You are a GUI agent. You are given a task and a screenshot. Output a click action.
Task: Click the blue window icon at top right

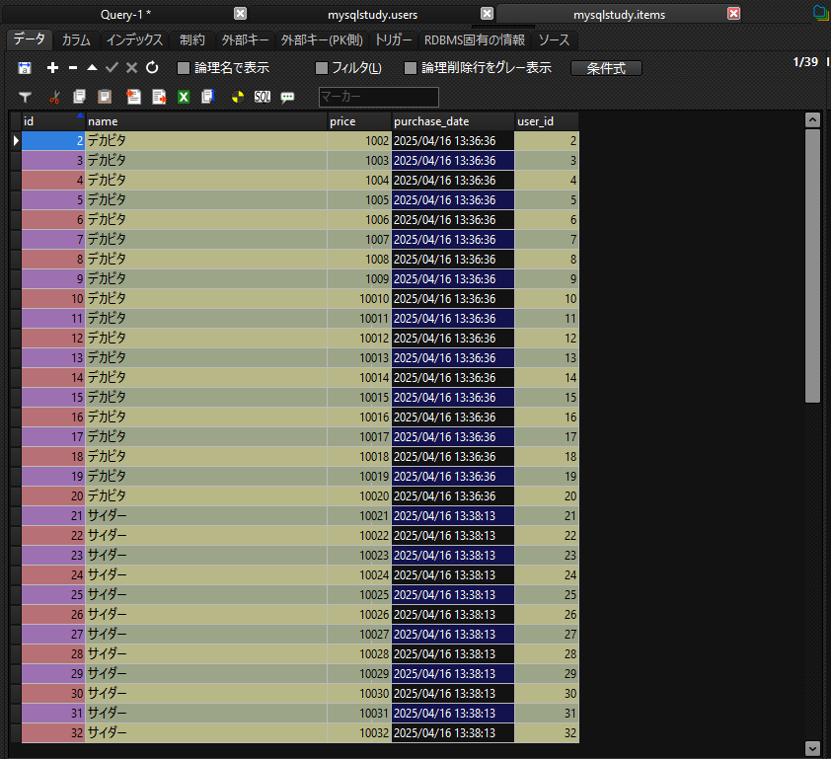(x=821, y=12)
